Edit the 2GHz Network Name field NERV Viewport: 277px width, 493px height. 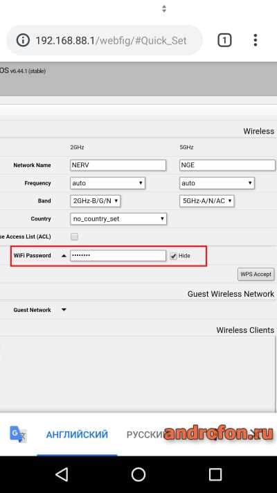click(118, 165)
